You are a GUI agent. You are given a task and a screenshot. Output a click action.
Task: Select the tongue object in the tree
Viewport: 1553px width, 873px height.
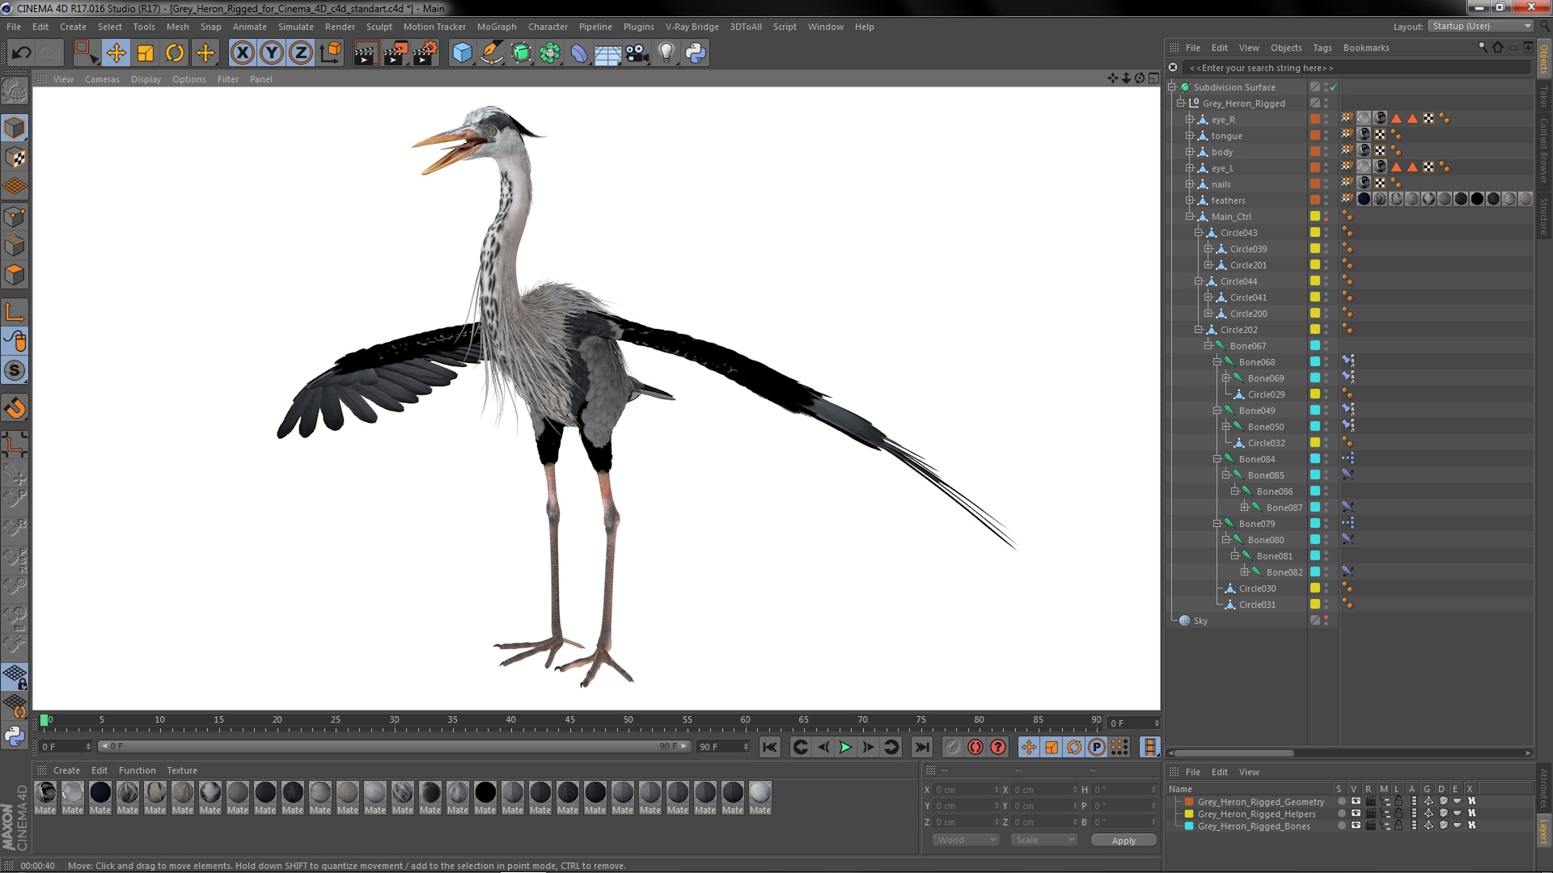pos(1226,136)
